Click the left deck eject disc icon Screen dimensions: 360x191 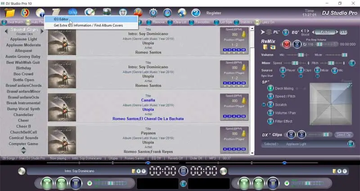22,171
